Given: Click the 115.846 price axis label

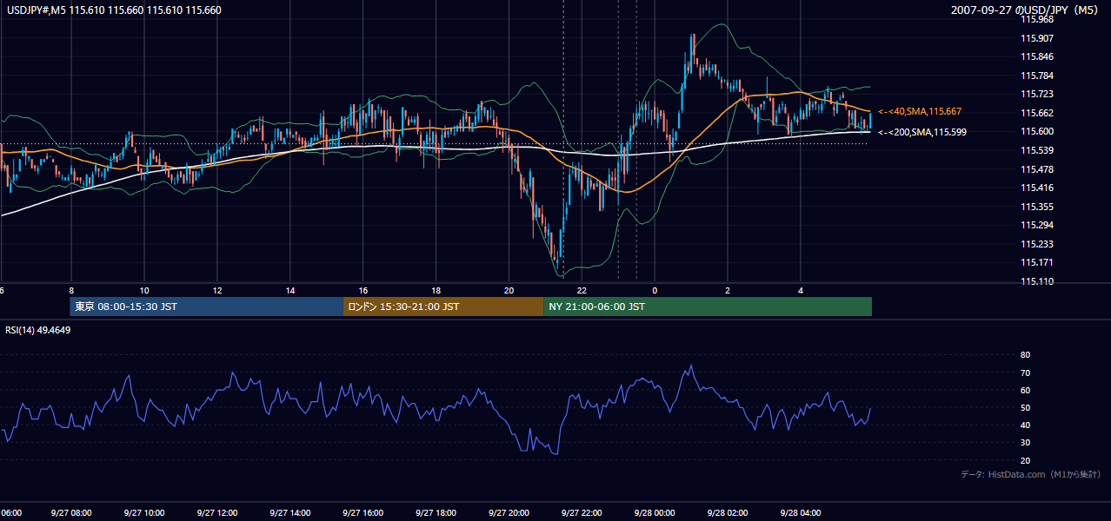Looking at the screenshot, I should [x=1036, y=56].
